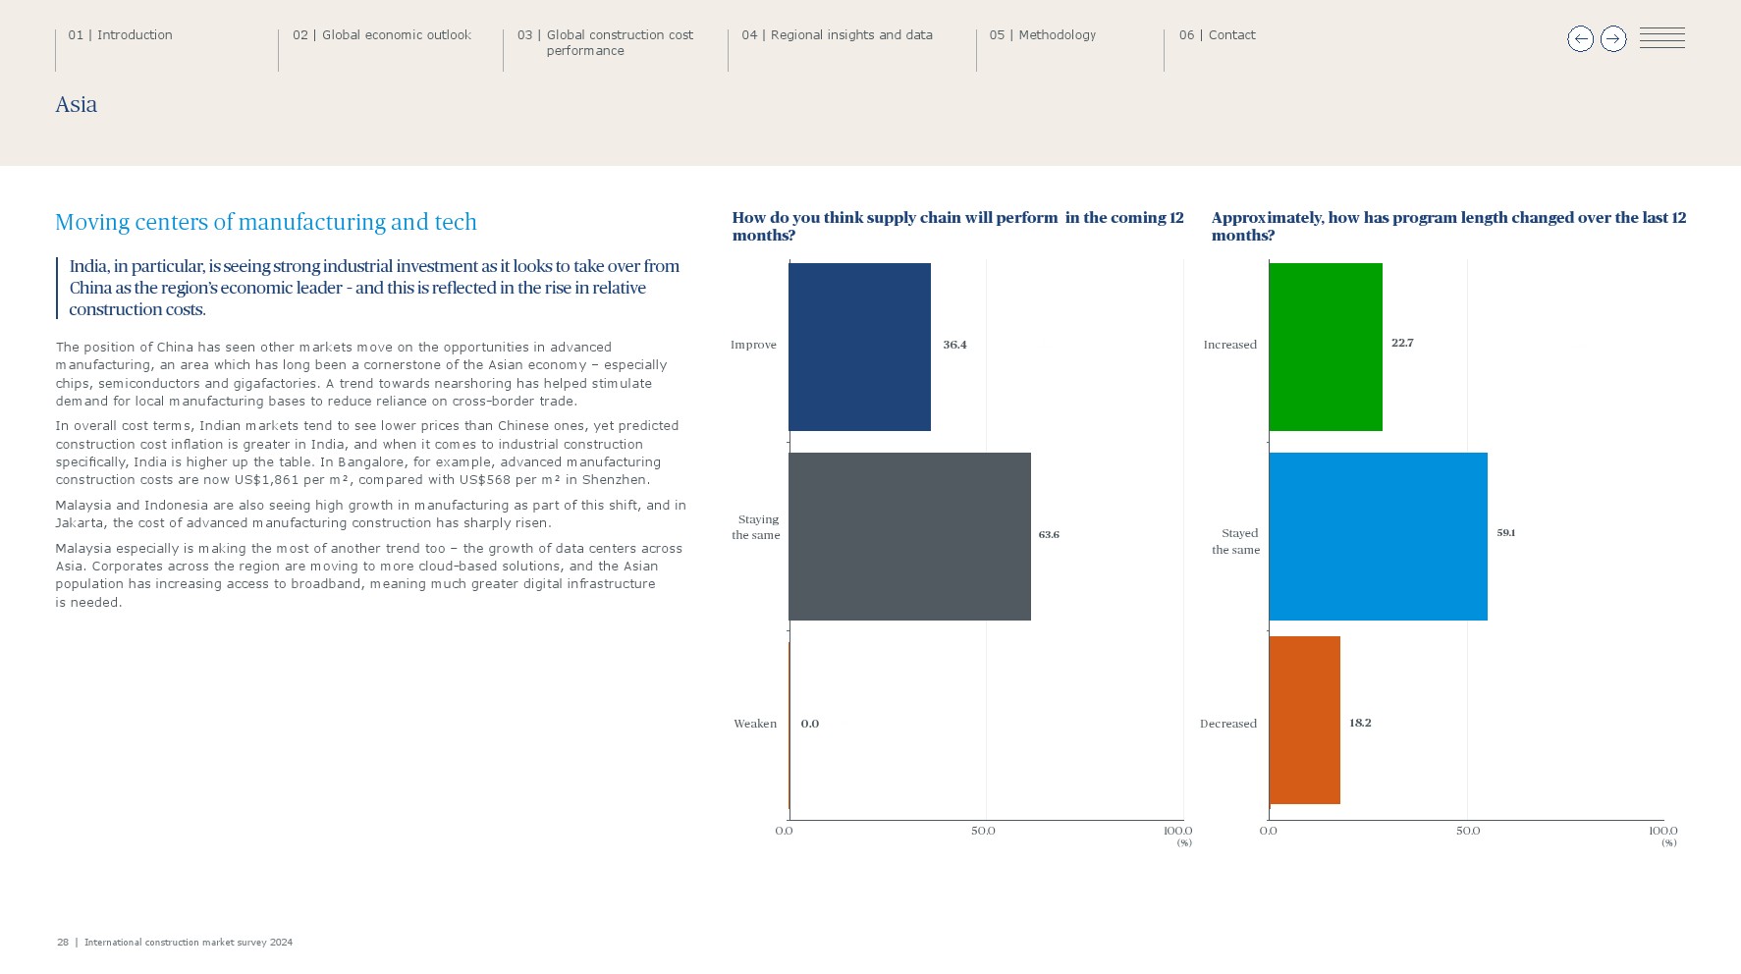Go to 02 Global economic outlook
Image resolution: width=1741 pixels, height=974 pixels.
[381, 35]
